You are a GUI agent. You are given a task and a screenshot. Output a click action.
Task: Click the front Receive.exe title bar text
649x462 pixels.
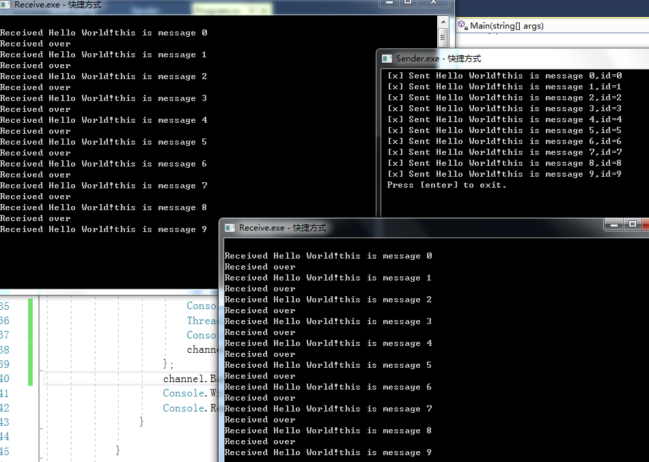pyautogui.click(x=282, y=228)
